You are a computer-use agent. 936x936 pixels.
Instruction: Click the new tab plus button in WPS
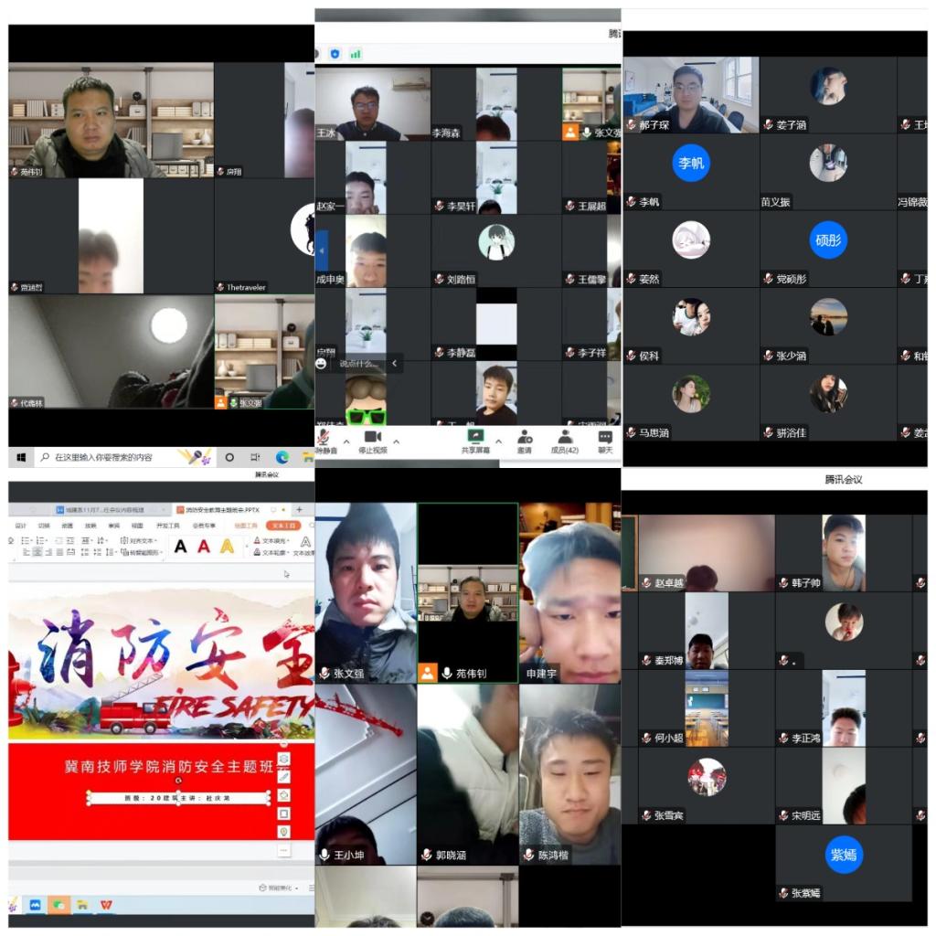(x=300, y=509)
